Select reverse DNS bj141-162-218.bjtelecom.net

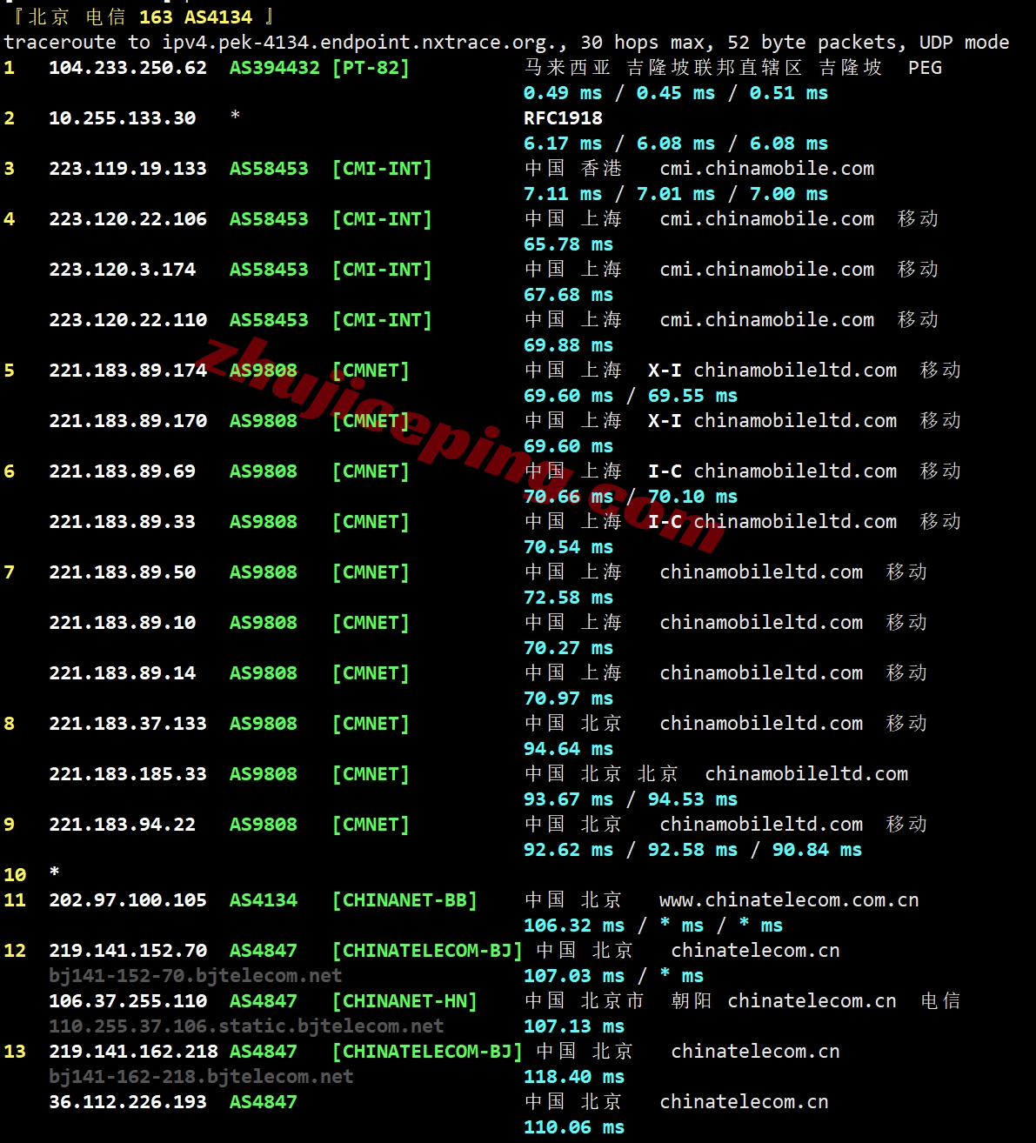(x=201, y=1077)
